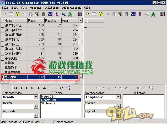Open SQL tool in right pane toolbar
167x124 pixels.
click(101, 14)
